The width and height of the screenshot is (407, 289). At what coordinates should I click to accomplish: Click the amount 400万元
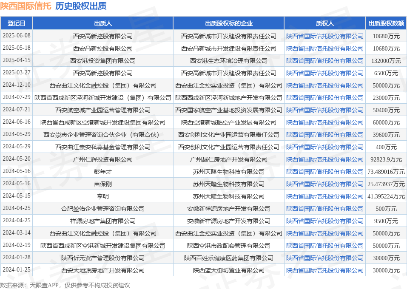[x=386, y=147]
